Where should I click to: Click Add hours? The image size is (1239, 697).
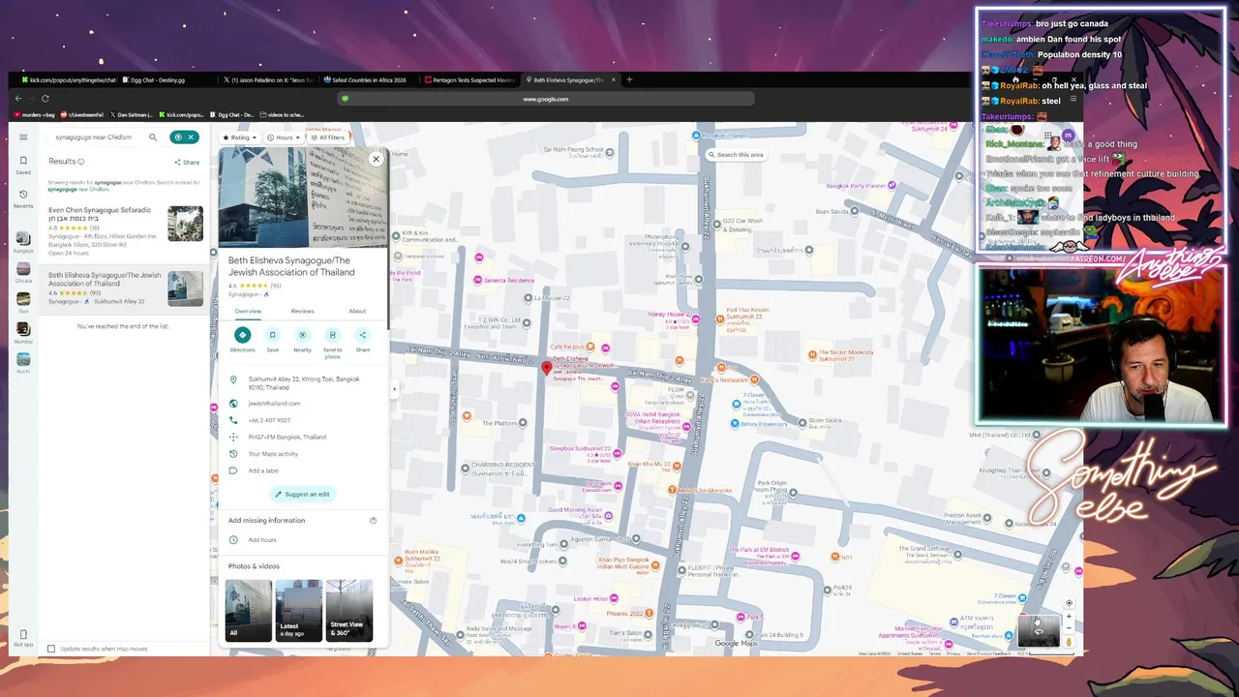262,540
